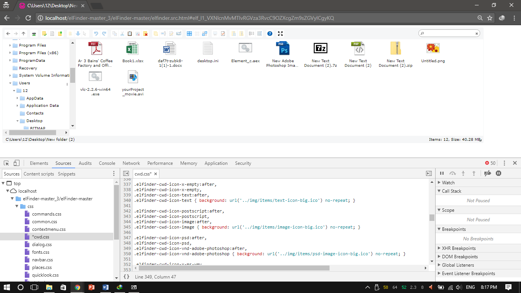Toggle elFinder fullscreen view mode
Screen dimensions: 521x293
pos(280,34)
